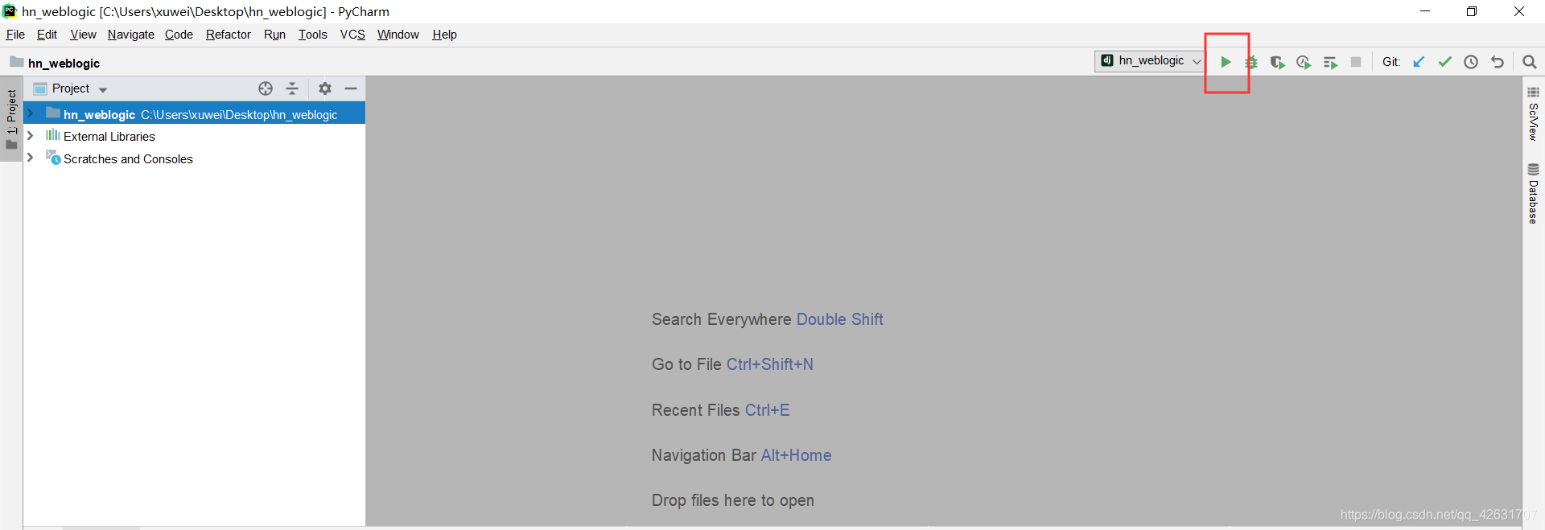Click the 'Go to File' hint text
1545x530 pixels.
[x=686, y=364]
